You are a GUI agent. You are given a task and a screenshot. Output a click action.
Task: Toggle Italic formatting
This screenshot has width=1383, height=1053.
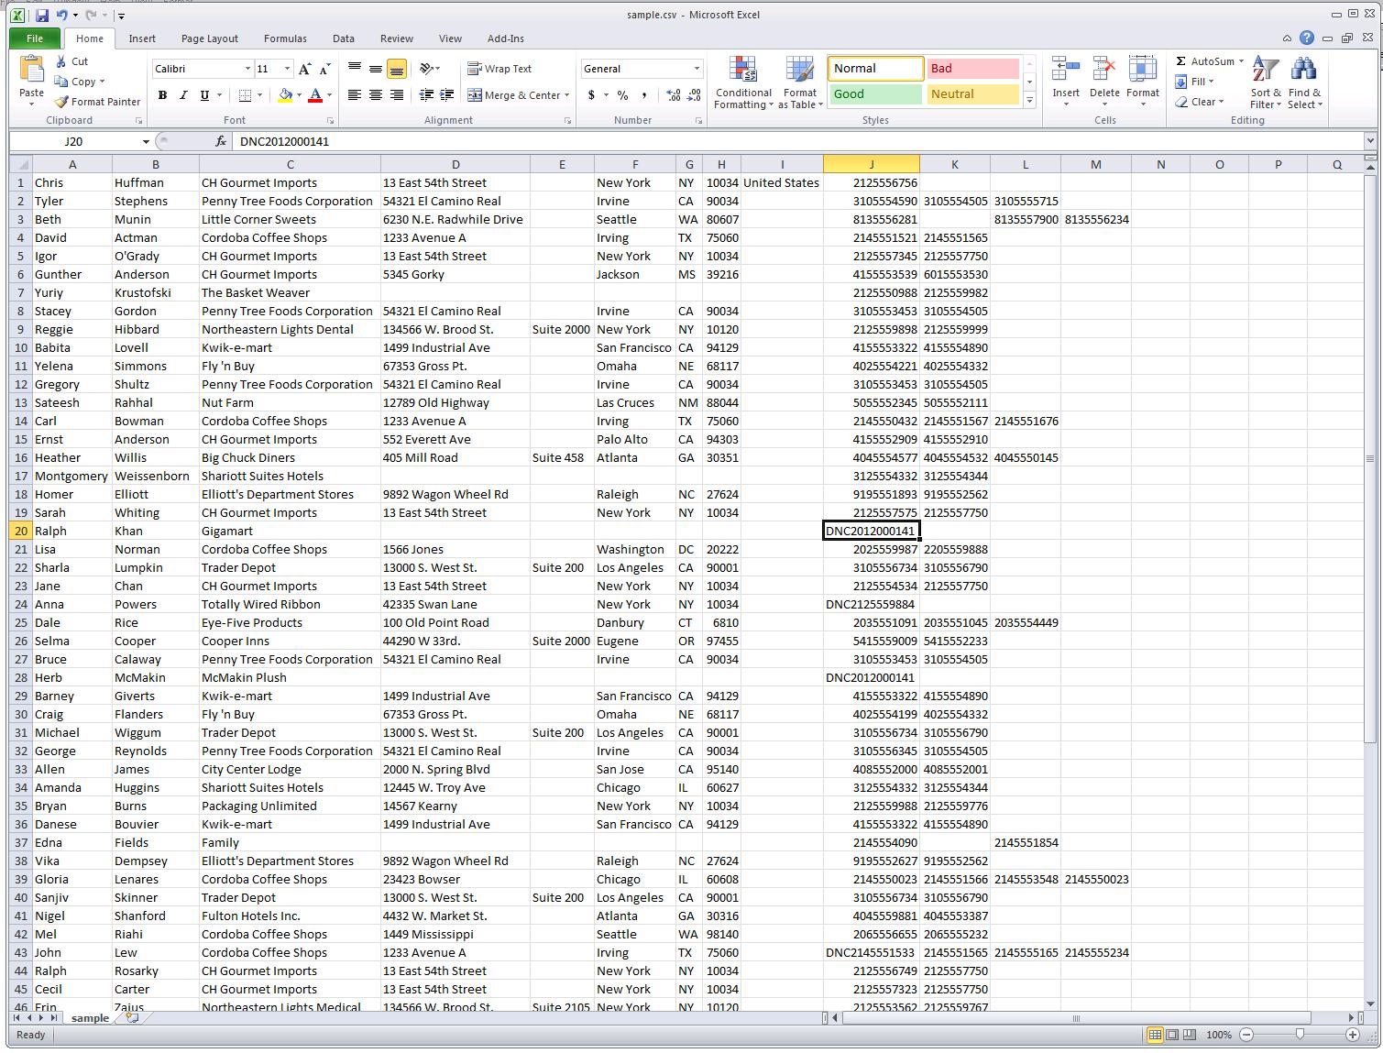click(x=183, y=95)
